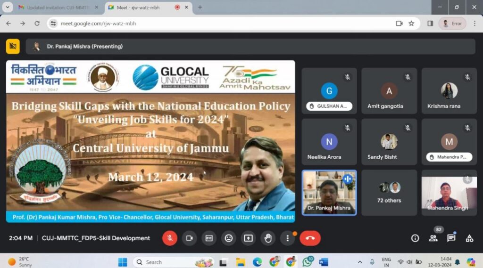The height and width of the screenshot is (268, 483).
Task: Click the yellow stop-presentation-view icon
Action: (13, 47)
